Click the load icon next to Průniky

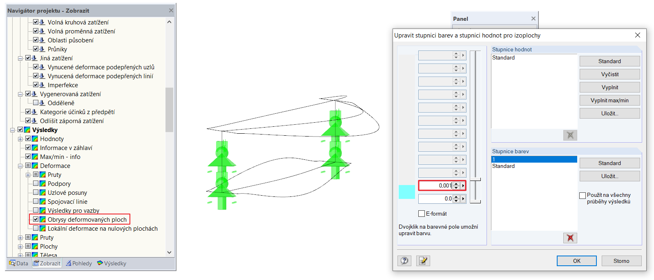click(42, 49)
